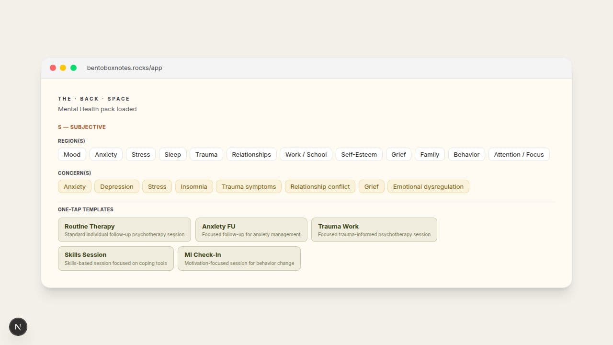Apply the Skills Session template
This screenshot has height=345, width=613.
pos(116,258)
